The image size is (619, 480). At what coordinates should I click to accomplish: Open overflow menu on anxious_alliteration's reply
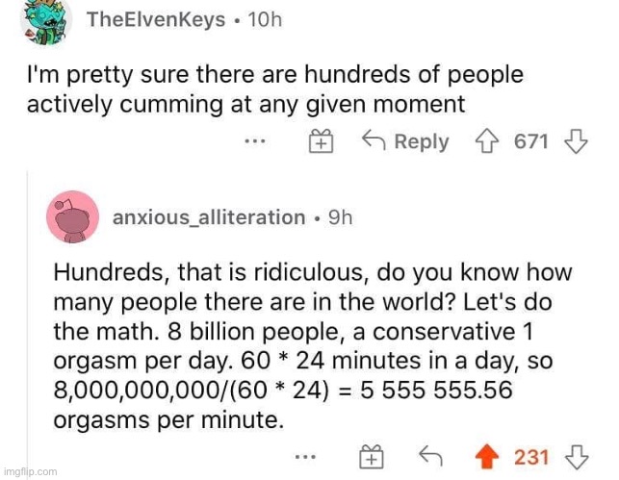pos(305,458)
